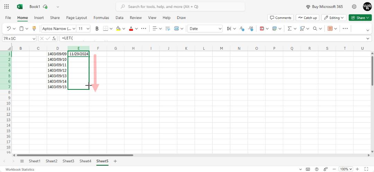374x172 pixels.
Task: Toggle Wrap Text
Action: 168,29
